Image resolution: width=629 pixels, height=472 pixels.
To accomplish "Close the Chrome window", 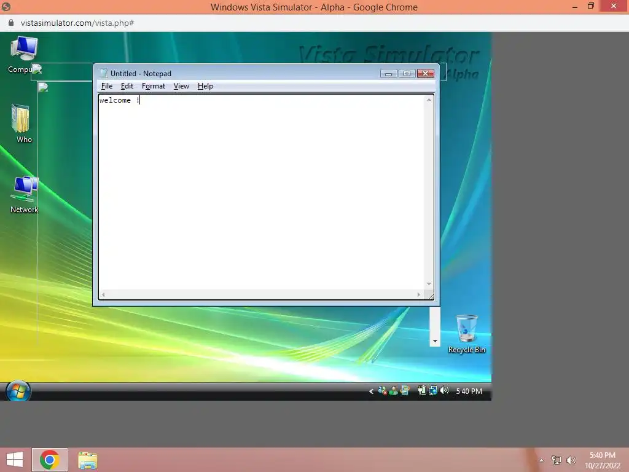I will (x=614, y=6).
